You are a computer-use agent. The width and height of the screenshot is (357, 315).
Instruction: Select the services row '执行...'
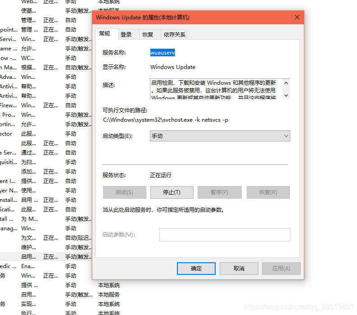pos(60,313)
